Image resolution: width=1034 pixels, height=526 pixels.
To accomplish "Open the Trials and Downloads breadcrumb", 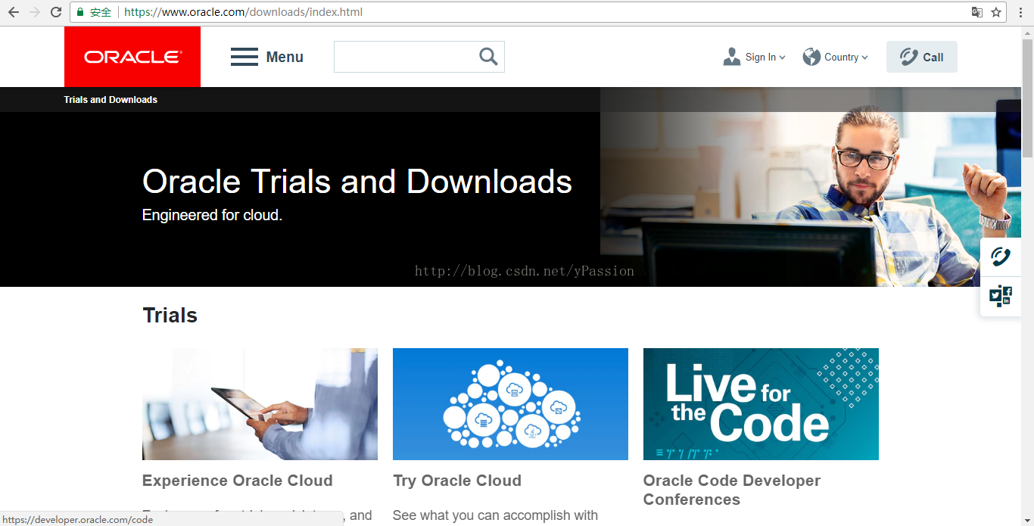I will tap(111, 100).
